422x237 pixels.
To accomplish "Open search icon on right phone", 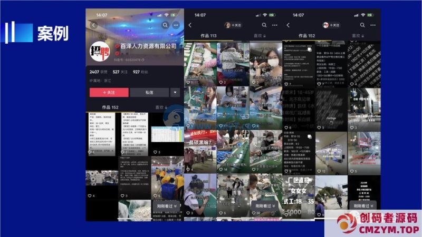I will click(362, 25).
